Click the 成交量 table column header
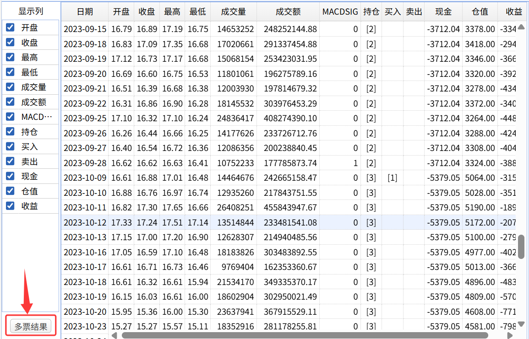The height and width of the screenshot is (339, 529). pyautogui.click(x=234, y=12)
